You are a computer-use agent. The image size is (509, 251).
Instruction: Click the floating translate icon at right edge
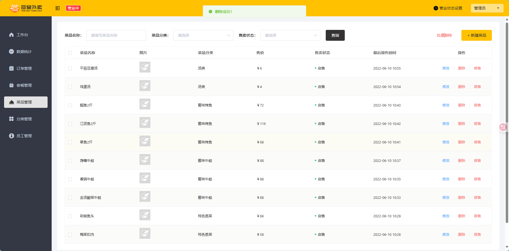(x=503, y=127)
